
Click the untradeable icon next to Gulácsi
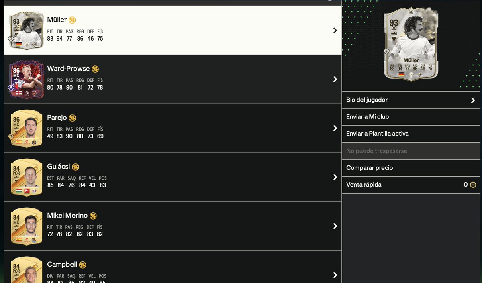[76, 167]
